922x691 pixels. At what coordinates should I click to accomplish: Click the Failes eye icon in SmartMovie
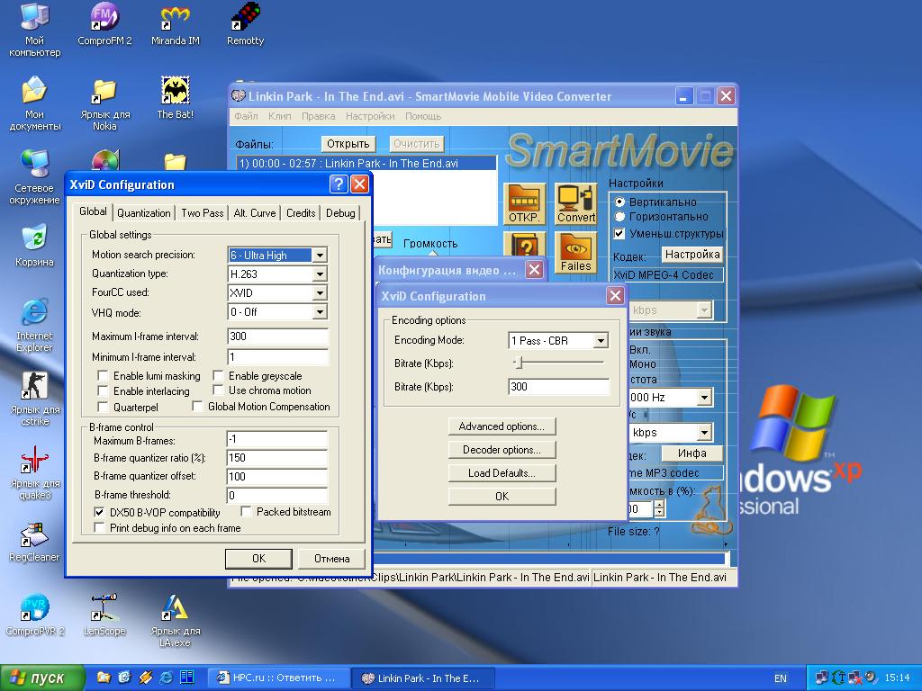pyautogui.click(x=575, y=252)
